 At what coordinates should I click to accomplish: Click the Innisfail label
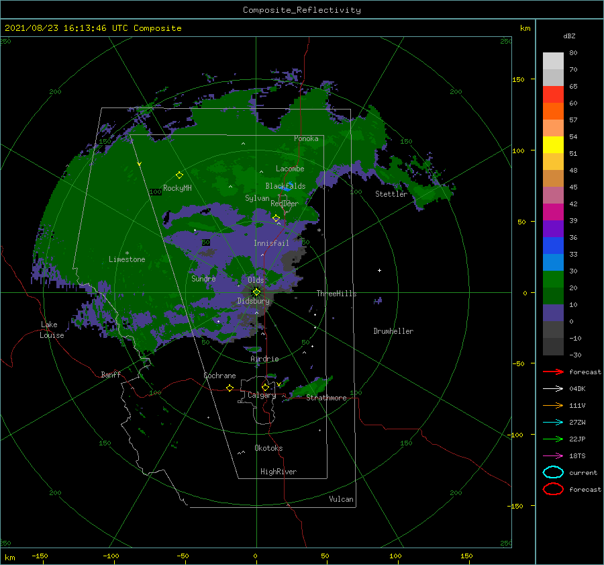[x=271, y=243]
